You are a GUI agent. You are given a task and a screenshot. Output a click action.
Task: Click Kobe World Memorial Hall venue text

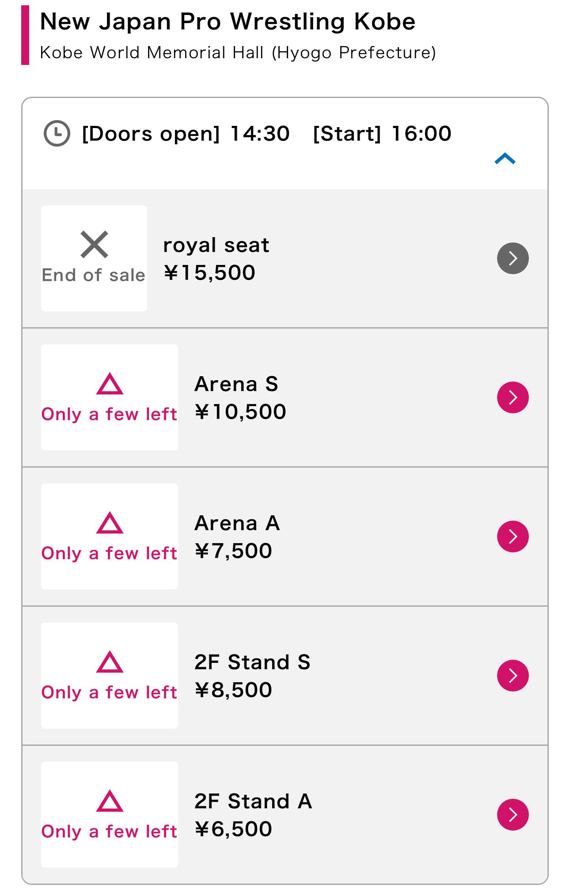pyautogui.click(x=238, y=53)
